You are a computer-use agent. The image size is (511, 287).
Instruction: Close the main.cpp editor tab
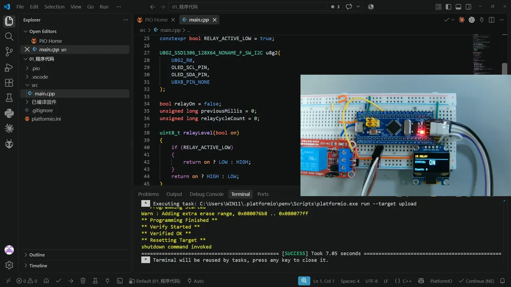coord(214,20)
